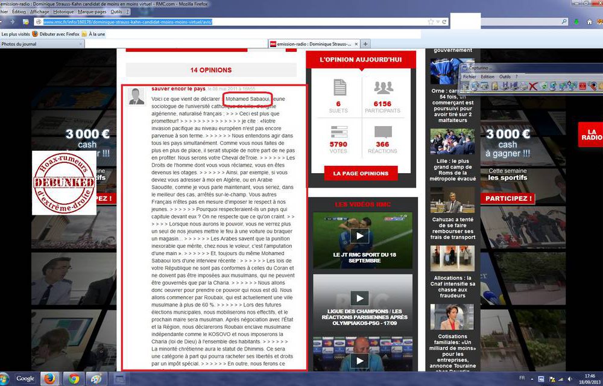The image size is (603, 386).
Task: Click the Lille Roms camp thumbnail
Action: tap(452, 142)
